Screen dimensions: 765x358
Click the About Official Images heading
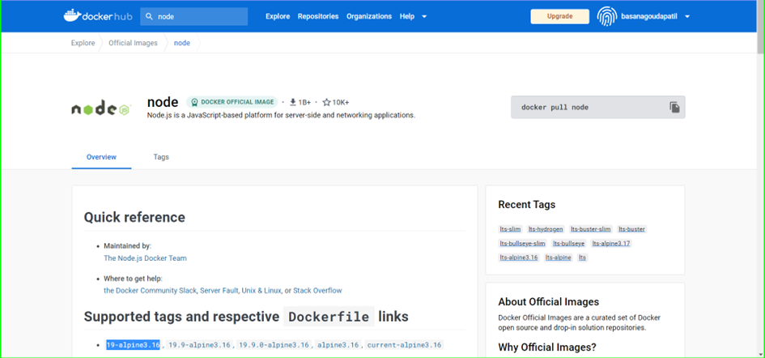[548, 302]
